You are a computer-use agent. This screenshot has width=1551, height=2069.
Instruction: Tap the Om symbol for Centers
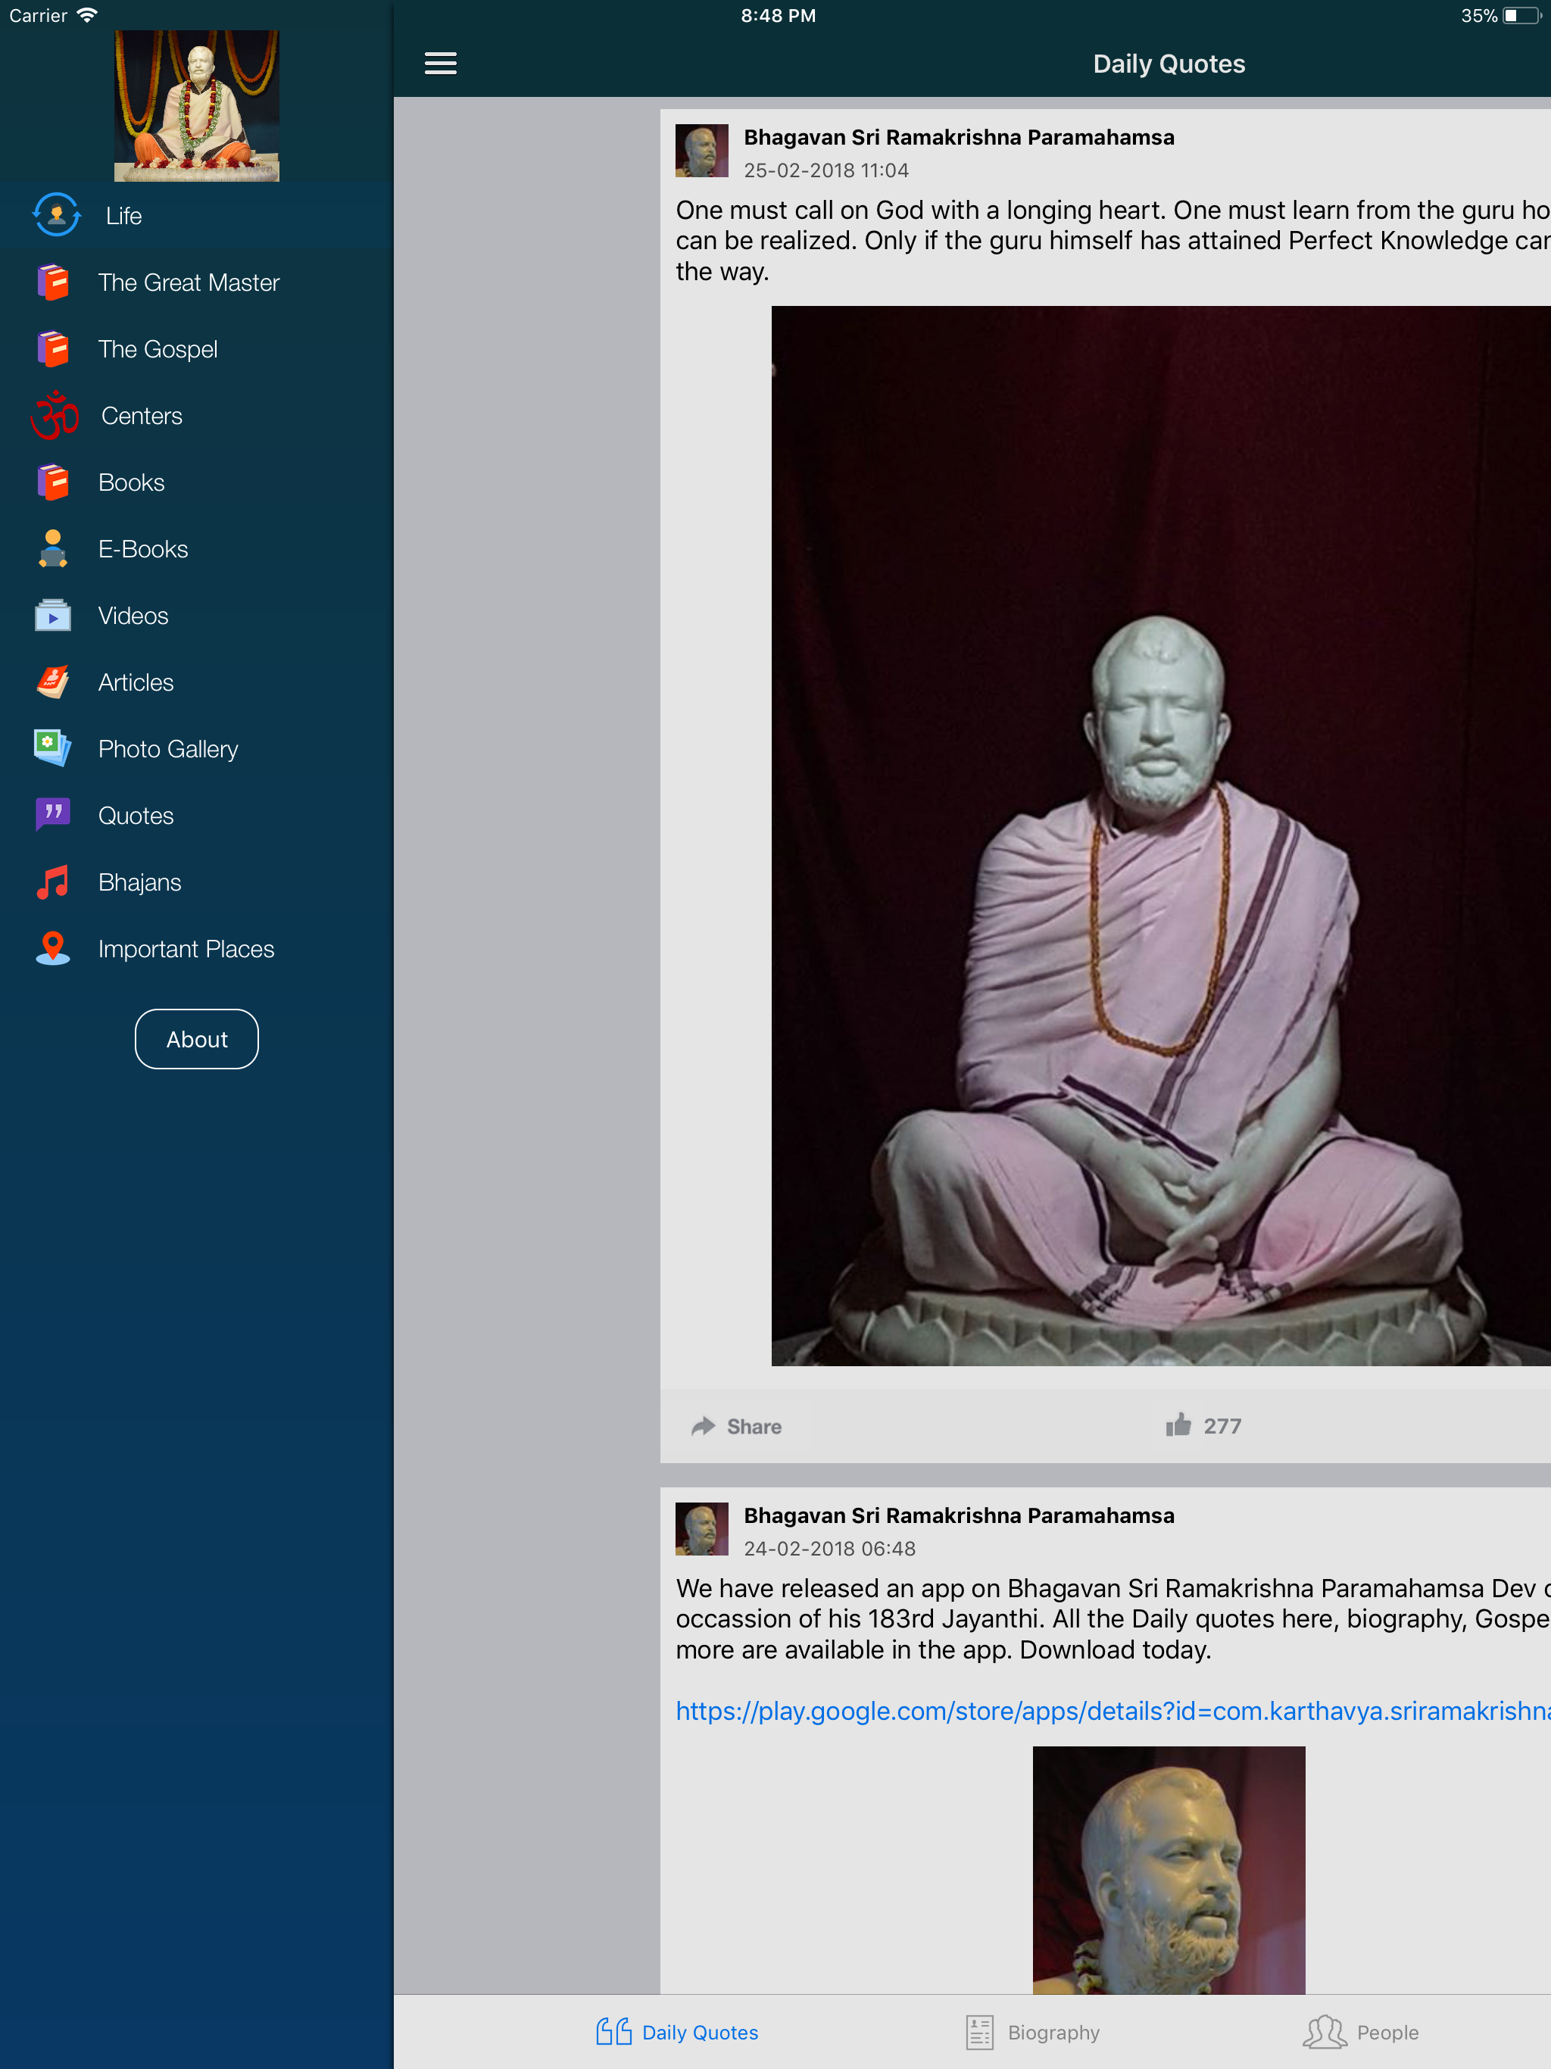click(55, 415)
